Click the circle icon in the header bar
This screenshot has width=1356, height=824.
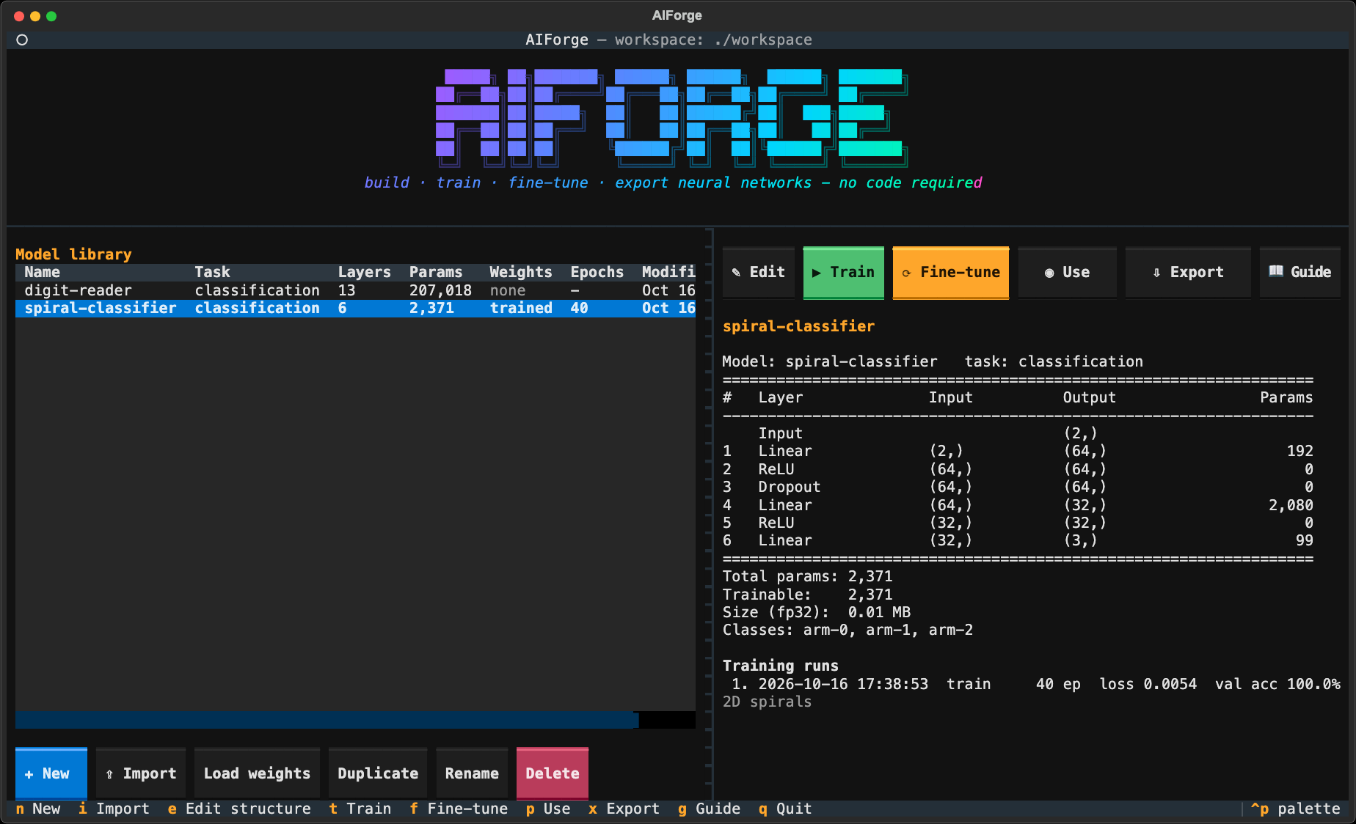pyautogui.click(x=22, y=40)
